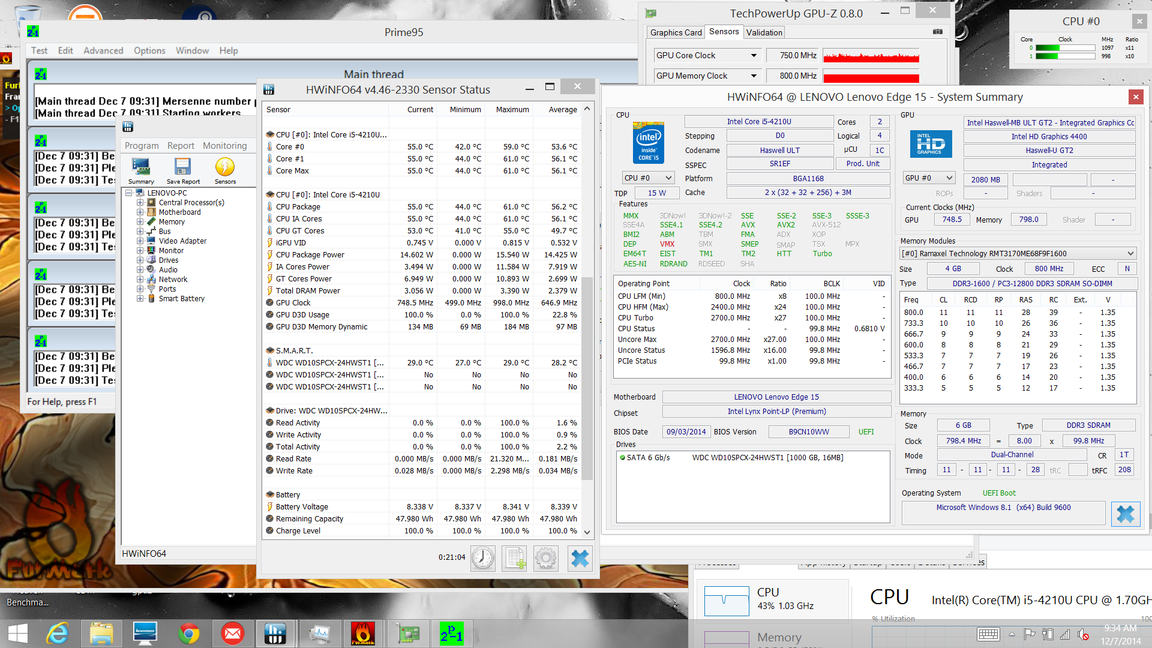Open the HWiNFO64 Report menu
1152x648 pixels.
pyautogui.click(x=181, y=145)
